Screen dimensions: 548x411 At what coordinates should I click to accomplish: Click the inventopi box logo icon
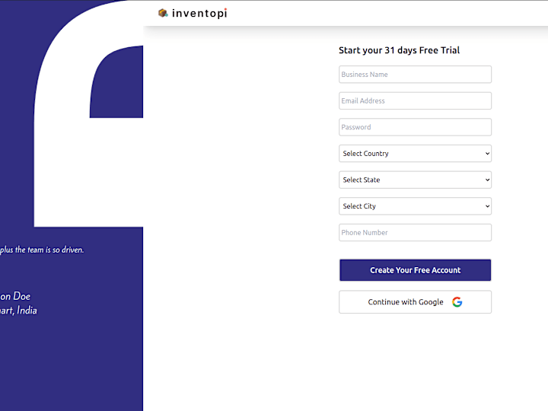(x=163, y=13)
